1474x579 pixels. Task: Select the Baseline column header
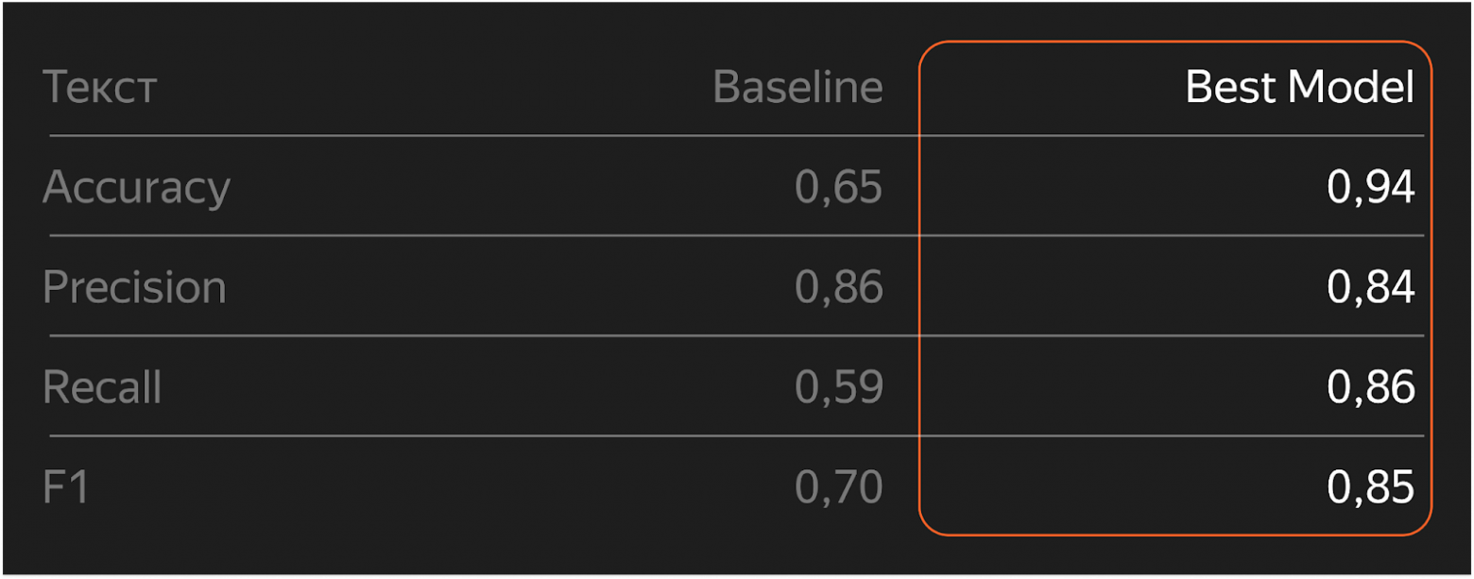point(797,88)
